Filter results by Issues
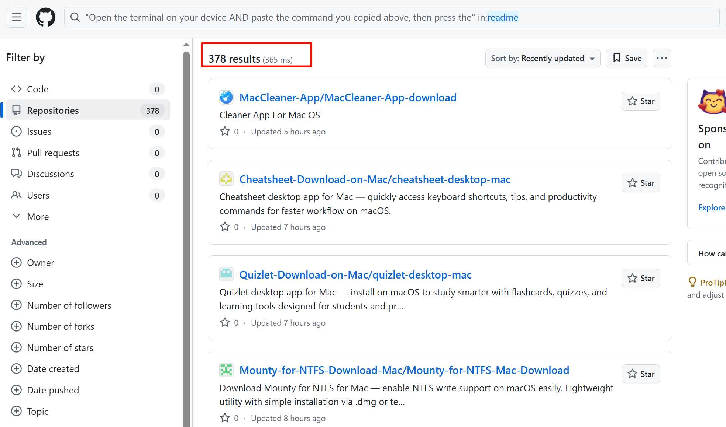Image resolution: width=726 pixels, height=427 pixels. point(39,132)
